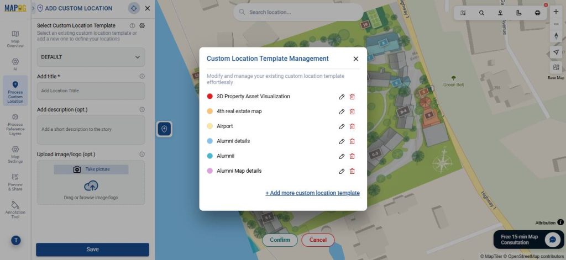Edit the 4th real estate map template

pyautogui.click(x=342, y=112)
